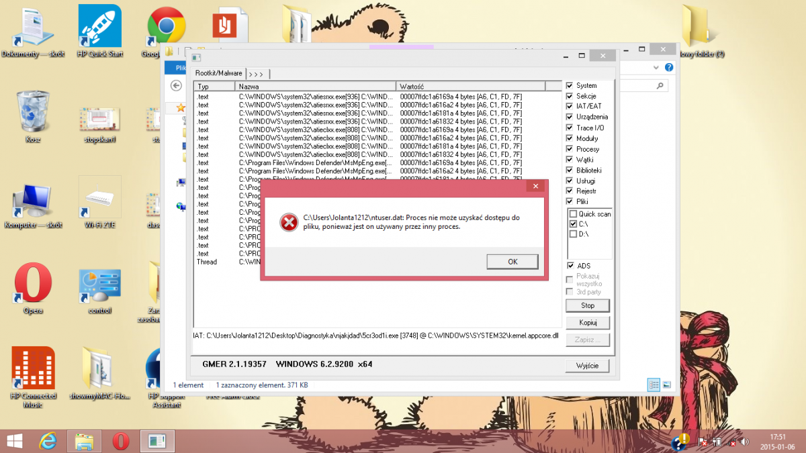This screenshot has height=453, width=806.
Task: Click the Kopiuj button
Action: [x=588, y=323]
